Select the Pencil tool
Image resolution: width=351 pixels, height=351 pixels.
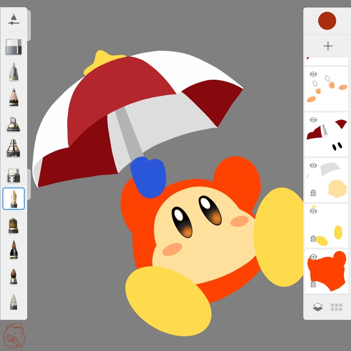[13, 99]
